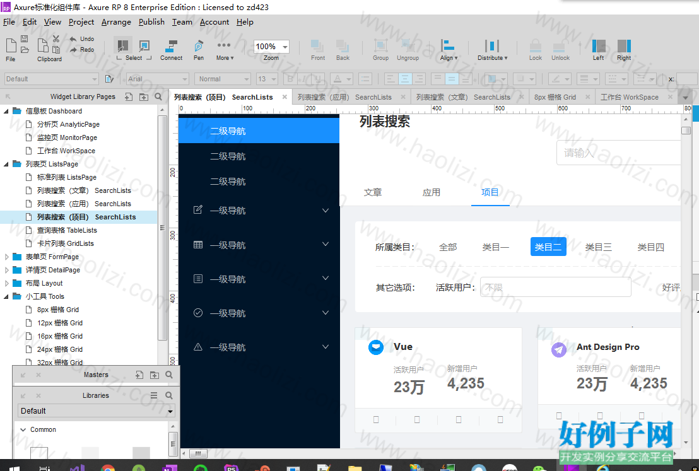Click the widget style editor icon
699x471 pixels.
109,79
